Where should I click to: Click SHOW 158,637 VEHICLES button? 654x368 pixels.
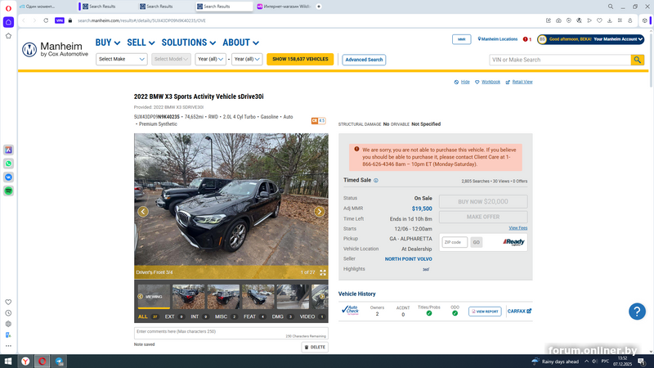pos(300,59)
